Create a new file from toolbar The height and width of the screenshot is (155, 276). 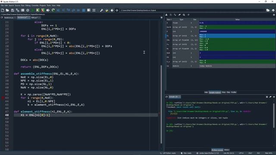(x=3, y=10)
